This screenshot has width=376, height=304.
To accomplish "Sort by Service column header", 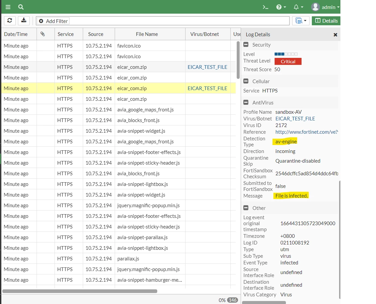I will point(69,34).
